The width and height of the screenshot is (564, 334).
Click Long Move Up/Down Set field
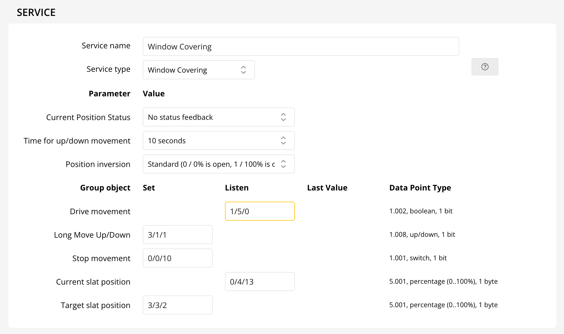pyautogui.click(x=177, y=235)
